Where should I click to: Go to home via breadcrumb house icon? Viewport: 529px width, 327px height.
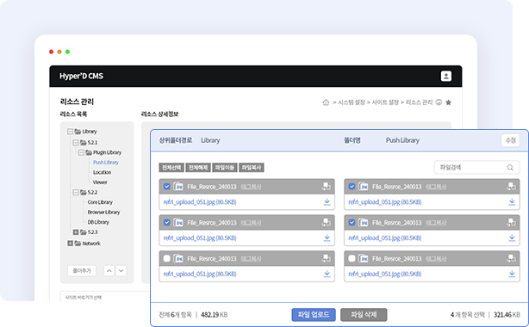pyautogui.click(x=326, y=102)
